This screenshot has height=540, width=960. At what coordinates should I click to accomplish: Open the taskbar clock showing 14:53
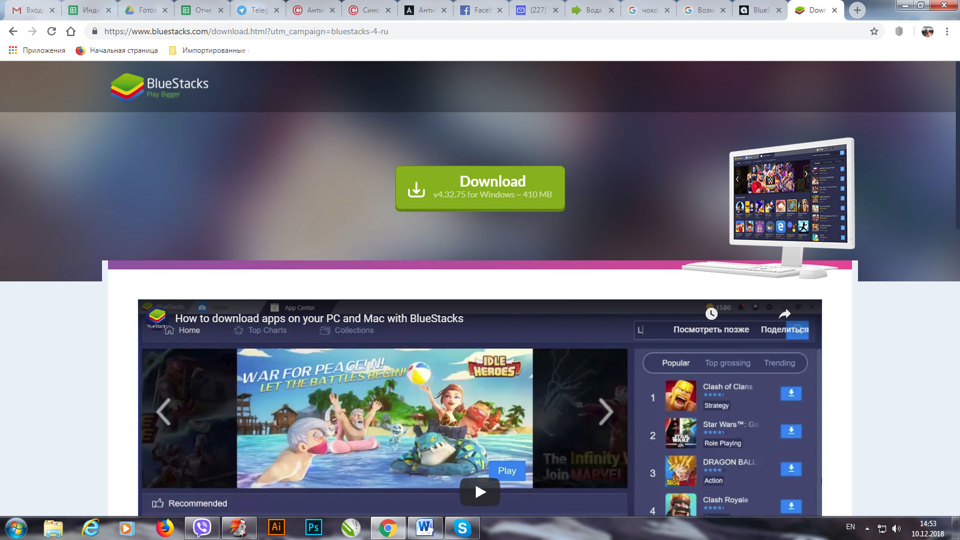click(x=928, y=529)
